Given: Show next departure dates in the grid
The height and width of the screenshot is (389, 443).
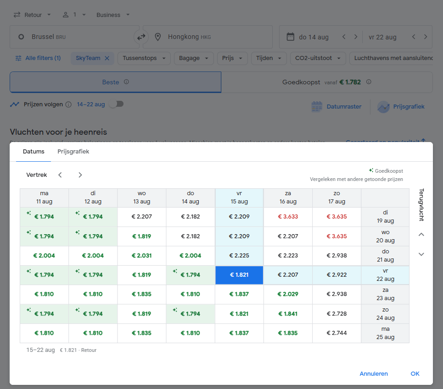Looking at the screenshot, I should [x=80, y=175].
